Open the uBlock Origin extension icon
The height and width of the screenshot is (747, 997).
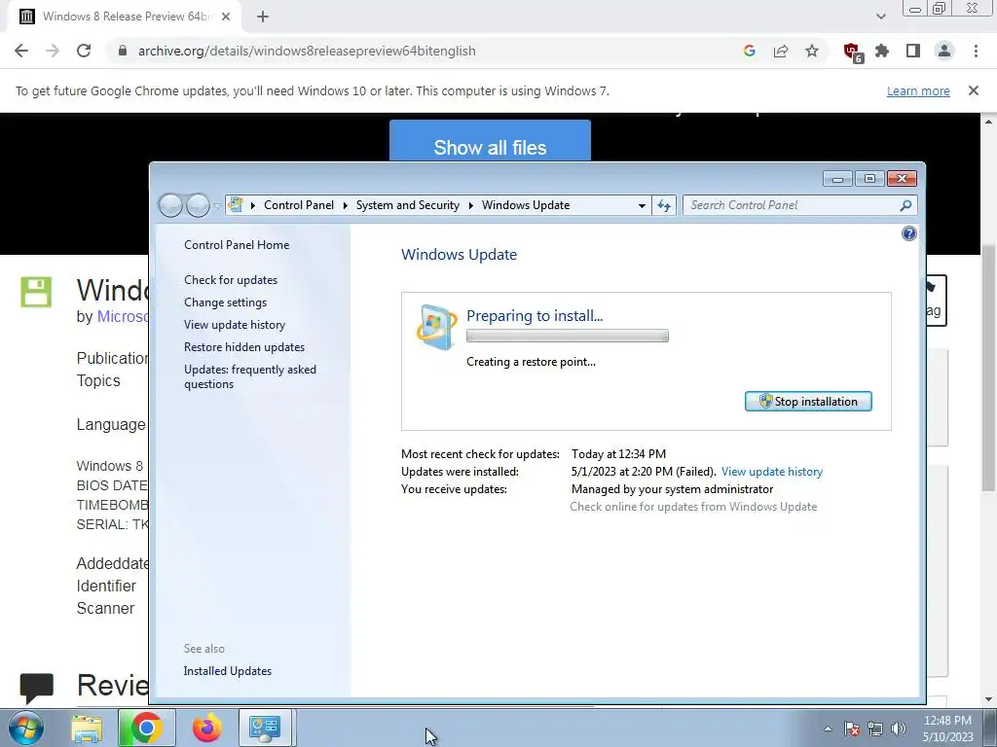click(852, 53)
